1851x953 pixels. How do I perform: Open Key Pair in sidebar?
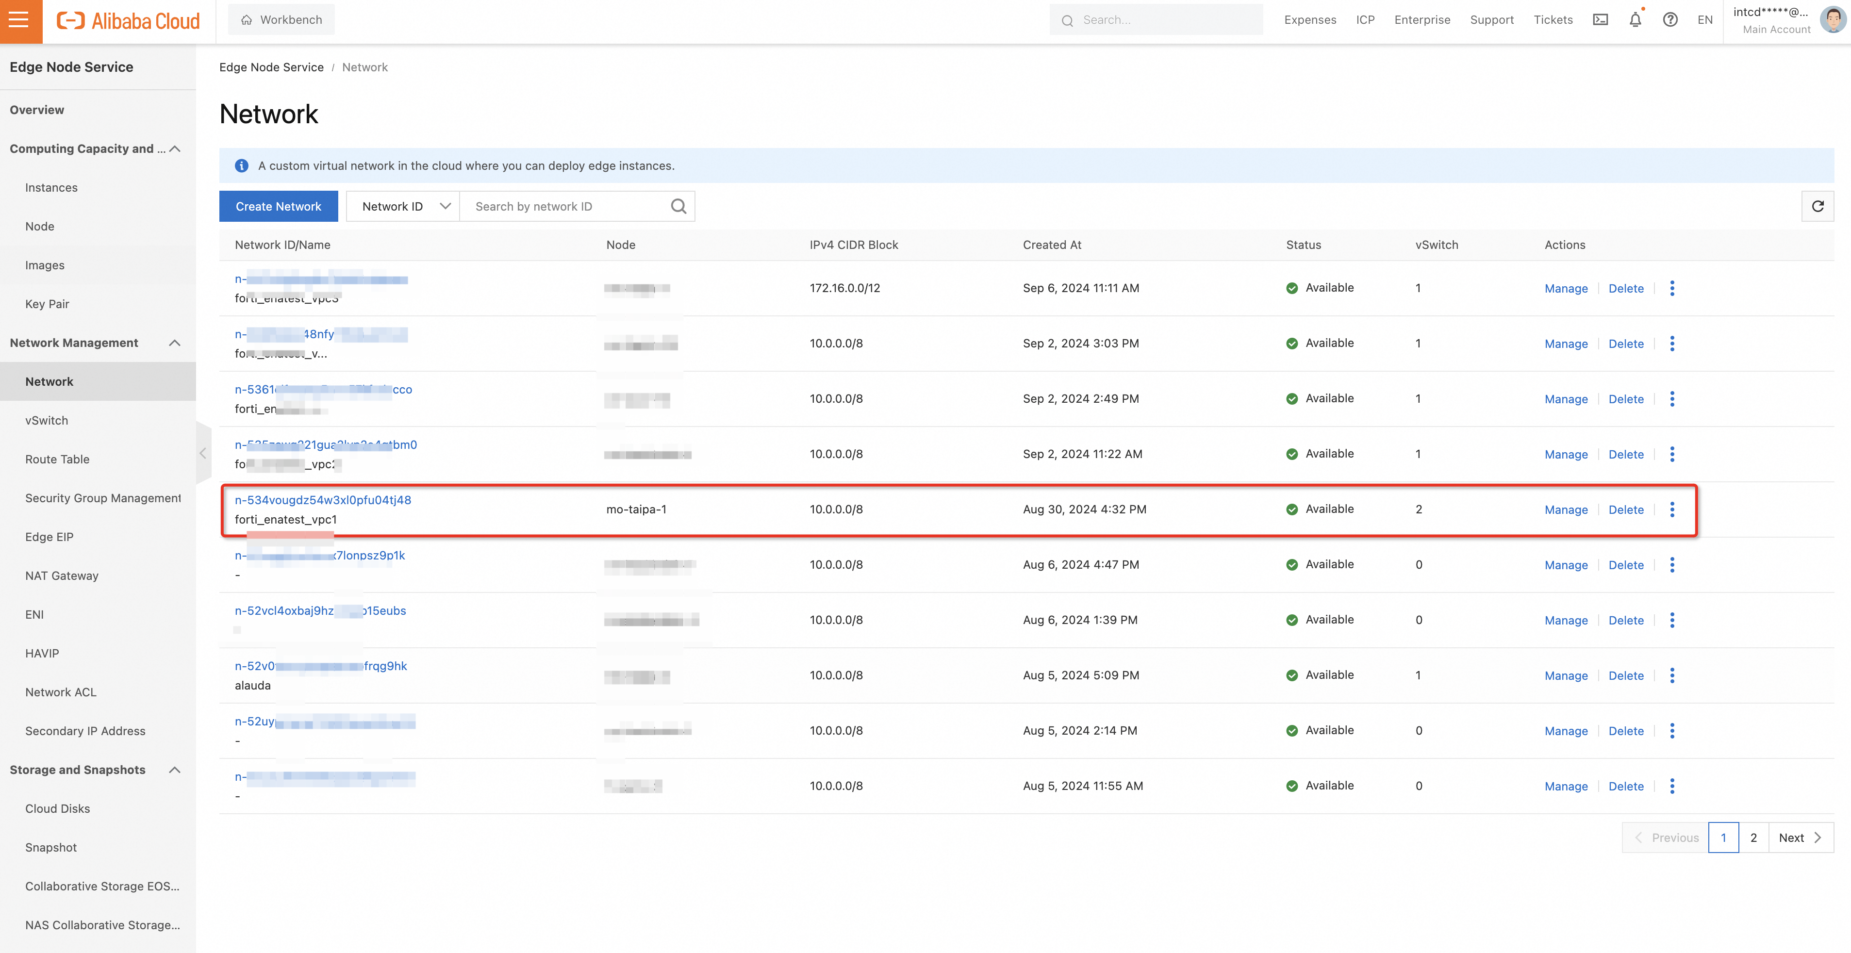click(x=48, y=304)
